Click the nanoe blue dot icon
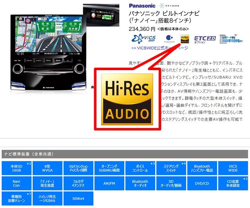 [169, 39]
